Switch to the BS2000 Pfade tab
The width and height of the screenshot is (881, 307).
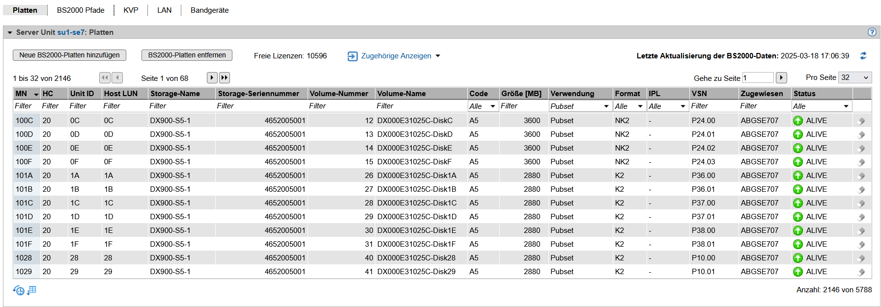(81, 10)
